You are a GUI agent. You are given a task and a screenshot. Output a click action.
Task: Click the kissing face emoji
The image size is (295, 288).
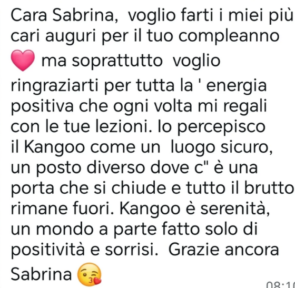click(90, 274)
